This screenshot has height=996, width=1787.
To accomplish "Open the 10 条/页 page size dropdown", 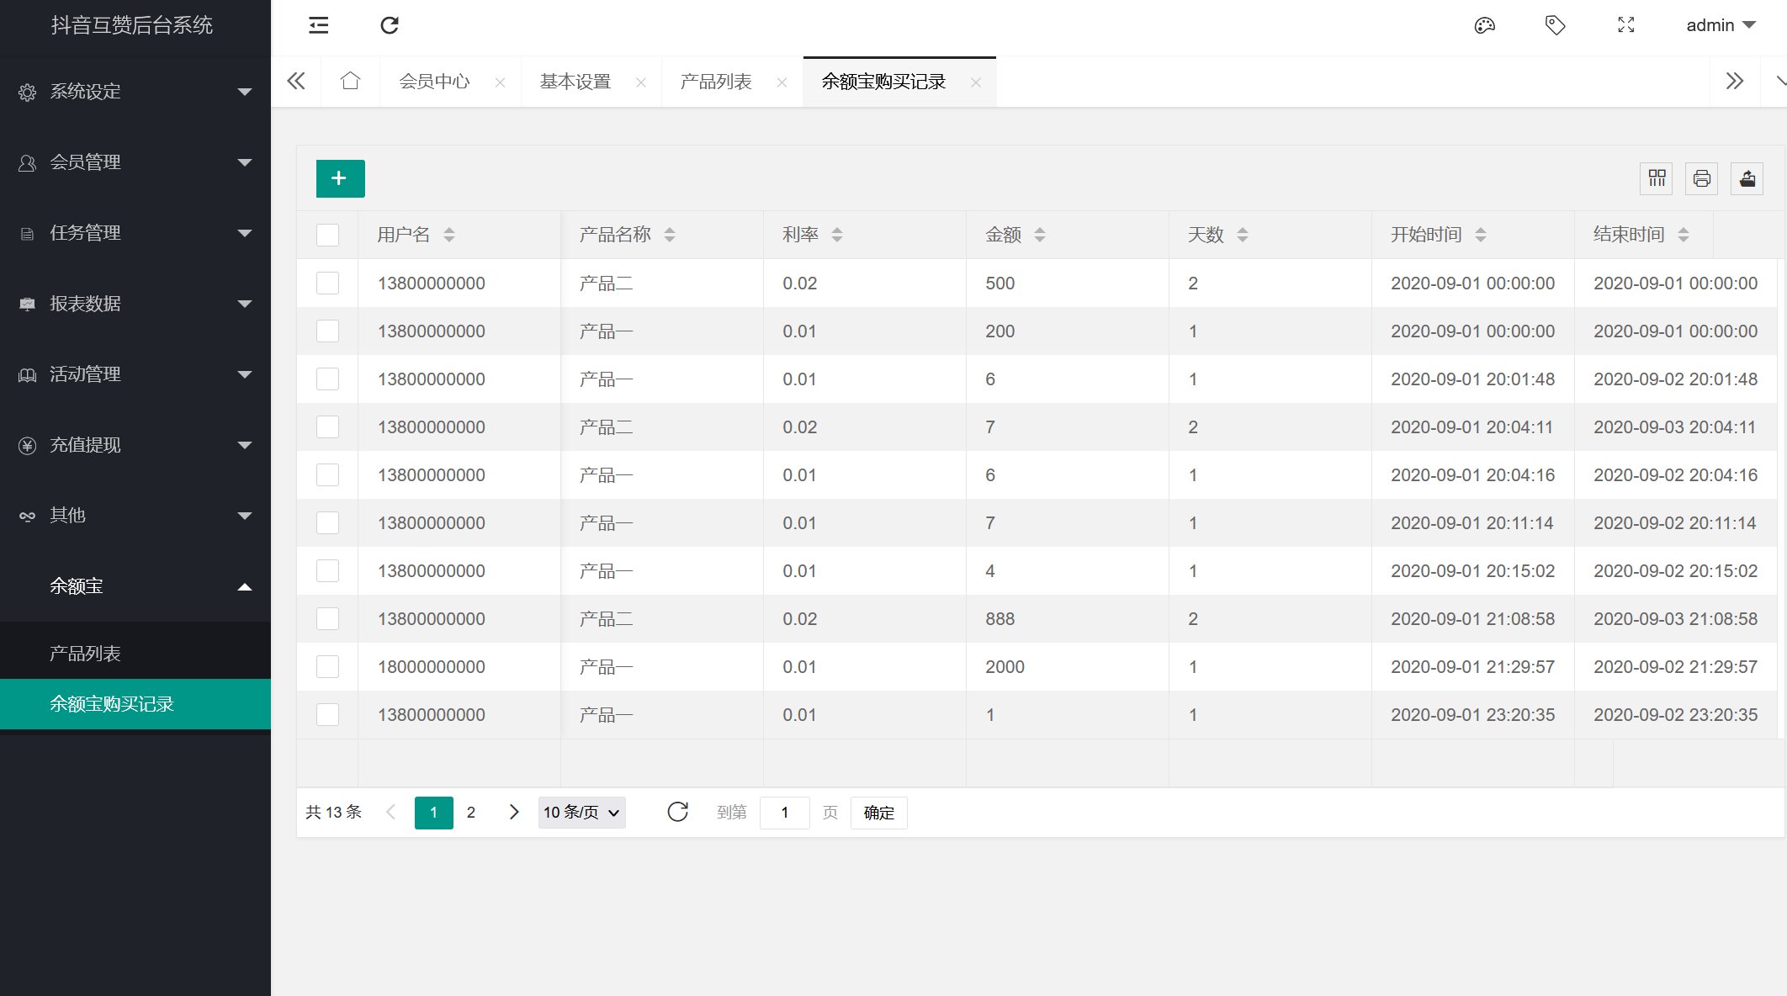I will pos(581,812).
